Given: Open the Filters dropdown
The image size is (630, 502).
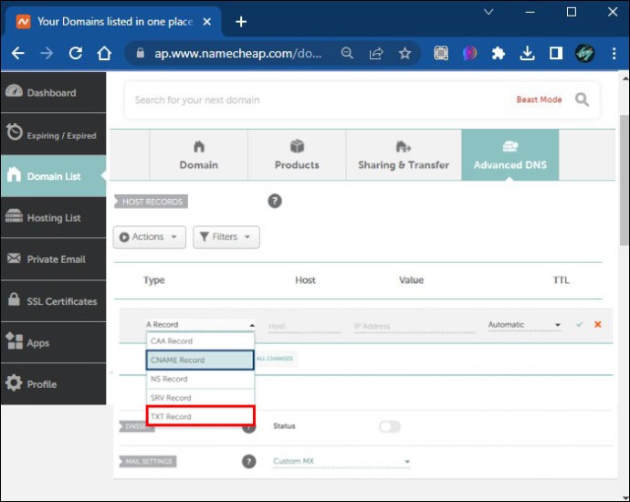Looking at the screenshot, I should tap(226, 237).
